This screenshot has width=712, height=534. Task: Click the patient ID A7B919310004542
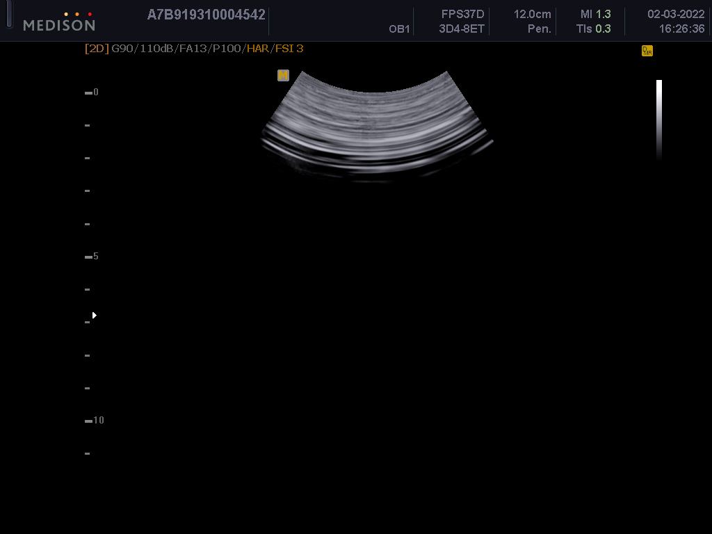tap(206, 15)
